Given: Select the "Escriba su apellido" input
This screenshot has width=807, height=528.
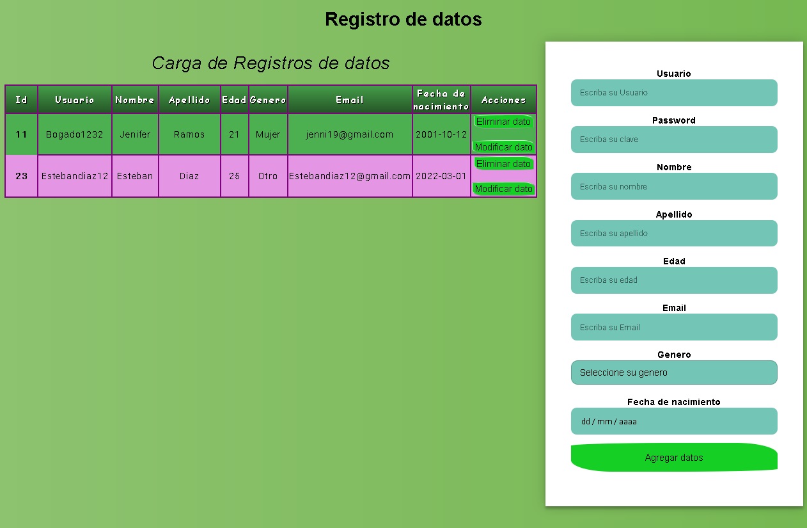Looking at the screenshot, I should click(673, 233).
